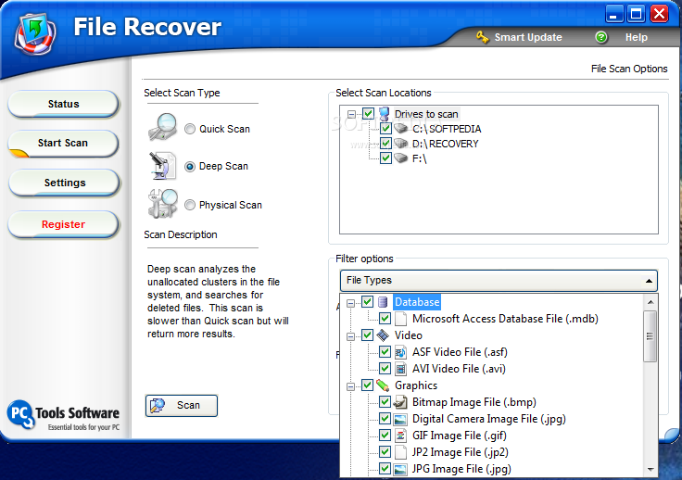Select 'JPG Image File (.jpg)' entry text
Image resolution: width=682 pixels, height=480 pixels.
coord(461,469)
